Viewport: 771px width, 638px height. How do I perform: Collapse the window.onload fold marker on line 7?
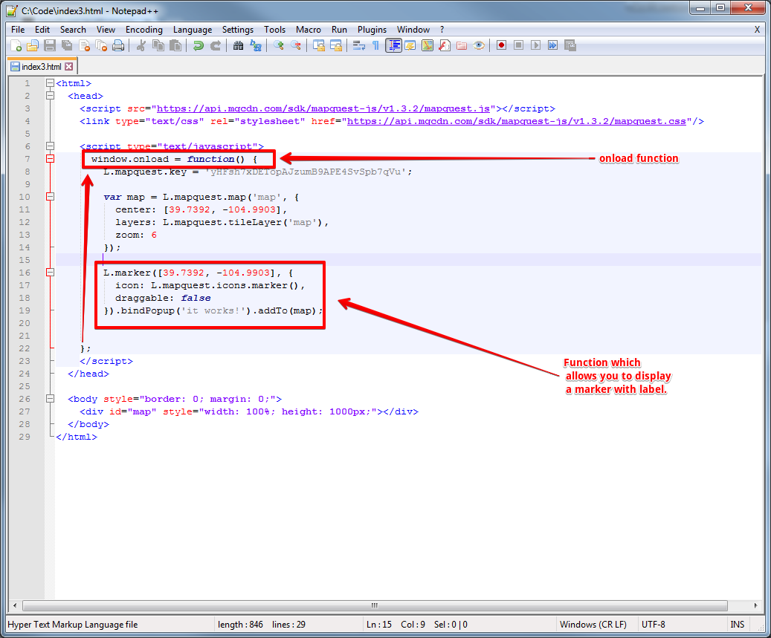pyautogui.click(x=50, y=159)
